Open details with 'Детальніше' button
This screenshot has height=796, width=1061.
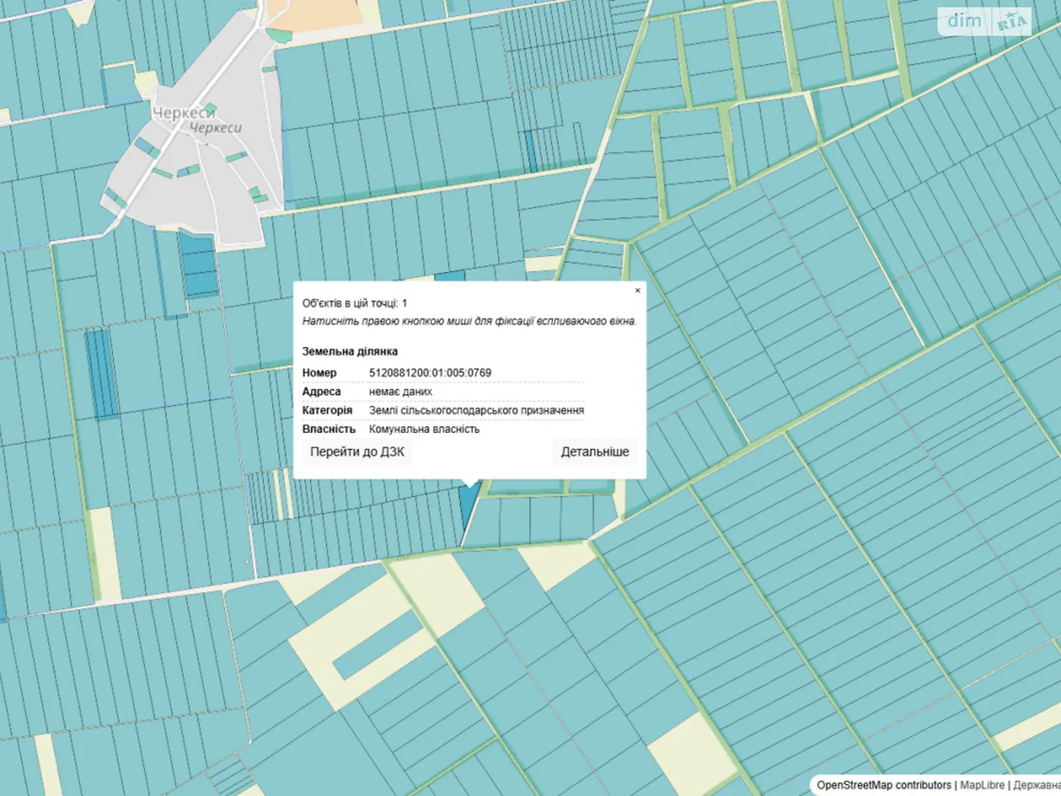(595, 452)
